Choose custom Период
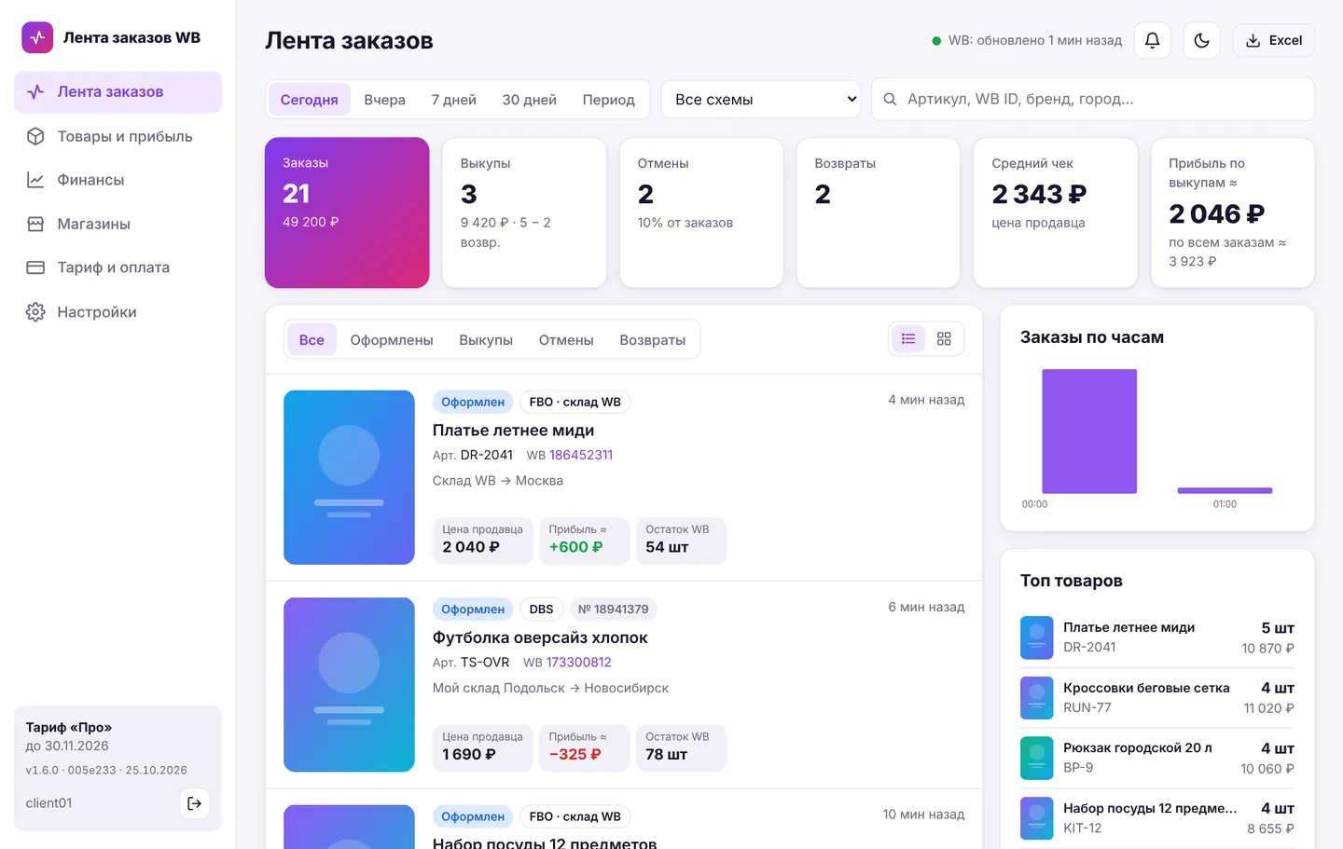 coord(608,100)
